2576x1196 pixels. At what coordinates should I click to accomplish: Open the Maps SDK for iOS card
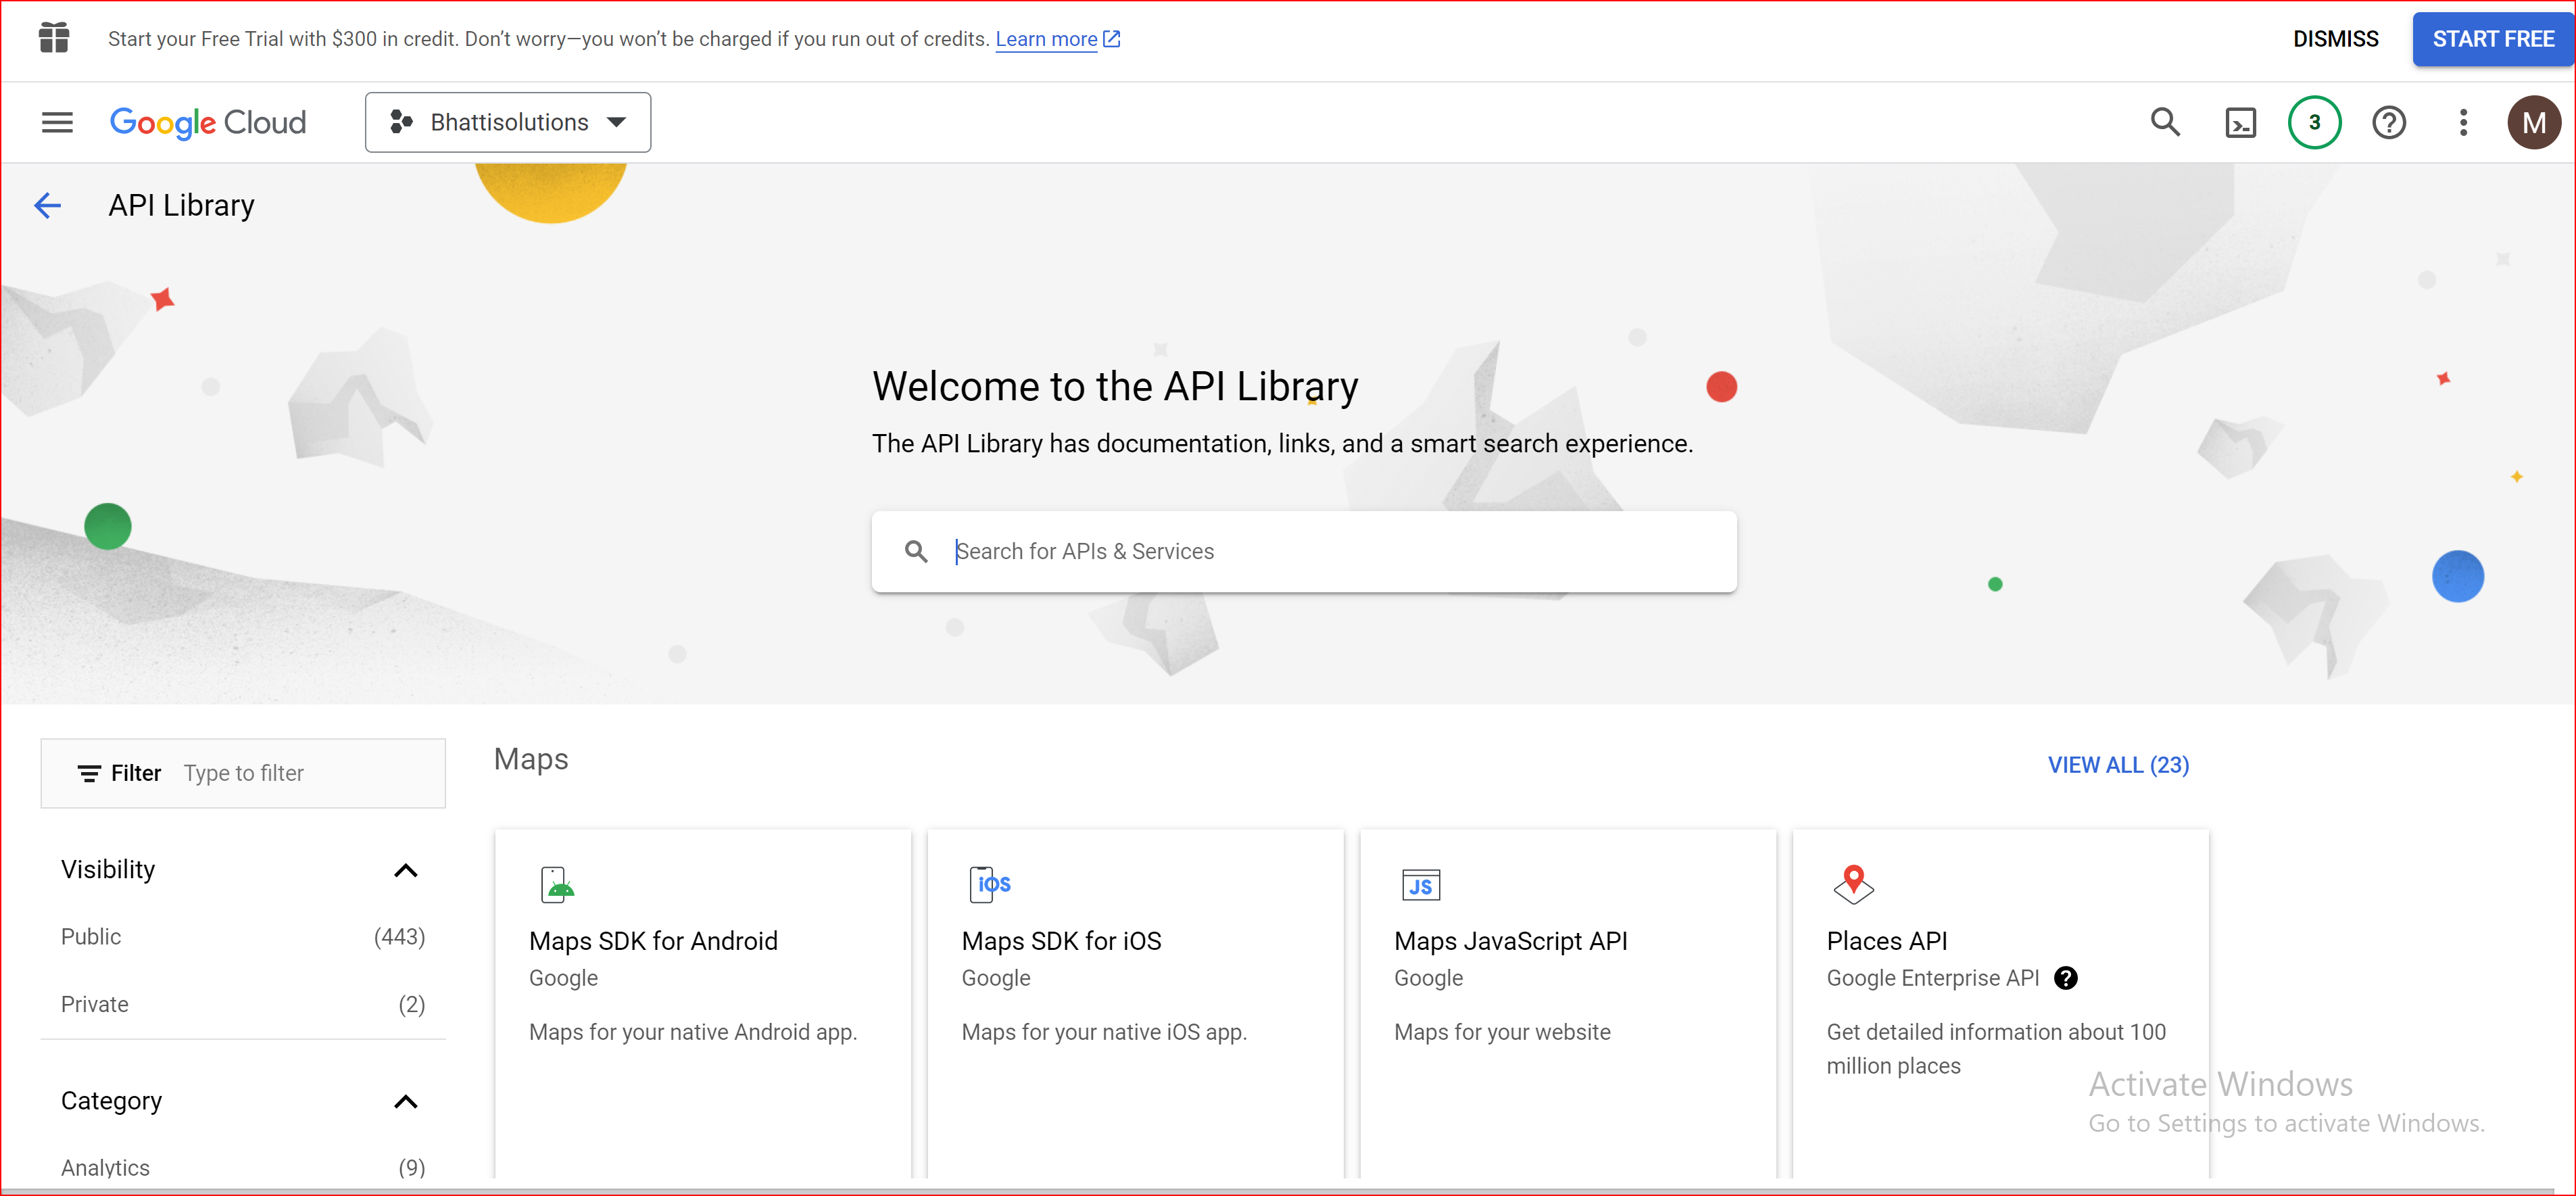1135,1003
